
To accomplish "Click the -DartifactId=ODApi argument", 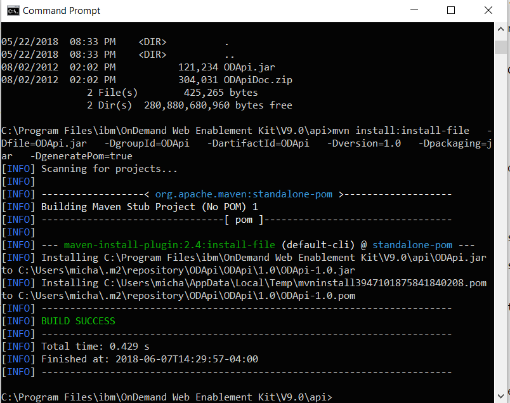I will click(258, 143).
